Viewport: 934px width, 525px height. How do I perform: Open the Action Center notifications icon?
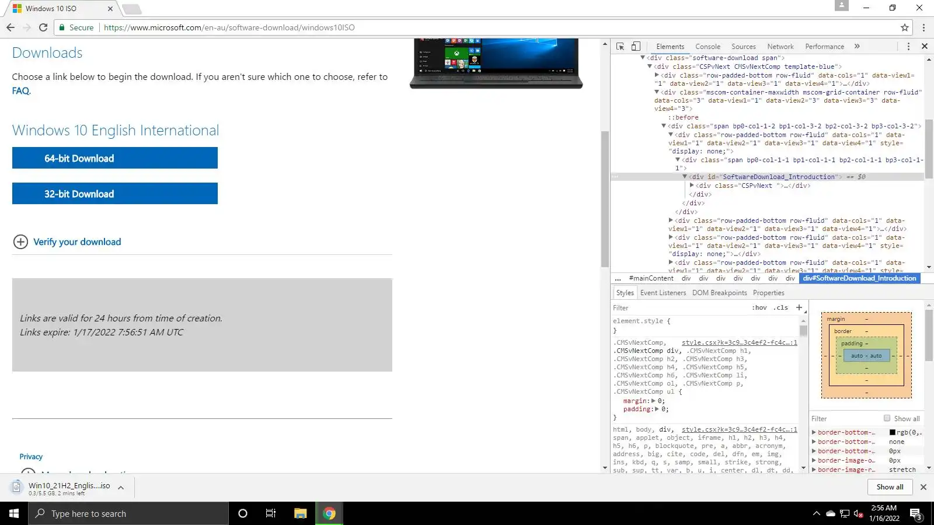pos(915,514)
